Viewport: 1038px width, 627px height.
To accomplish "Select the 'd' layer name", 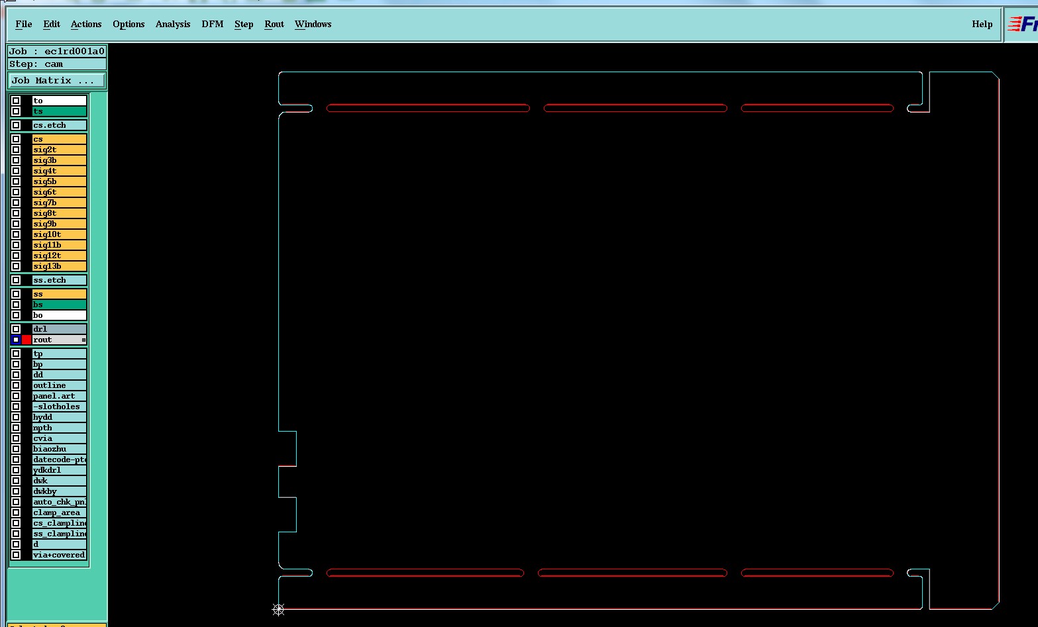I will pos(59,544).
